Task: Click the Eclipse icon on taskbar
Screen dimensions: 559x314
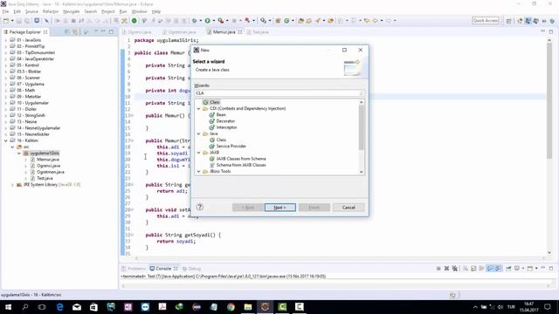Action: (265, 306)
